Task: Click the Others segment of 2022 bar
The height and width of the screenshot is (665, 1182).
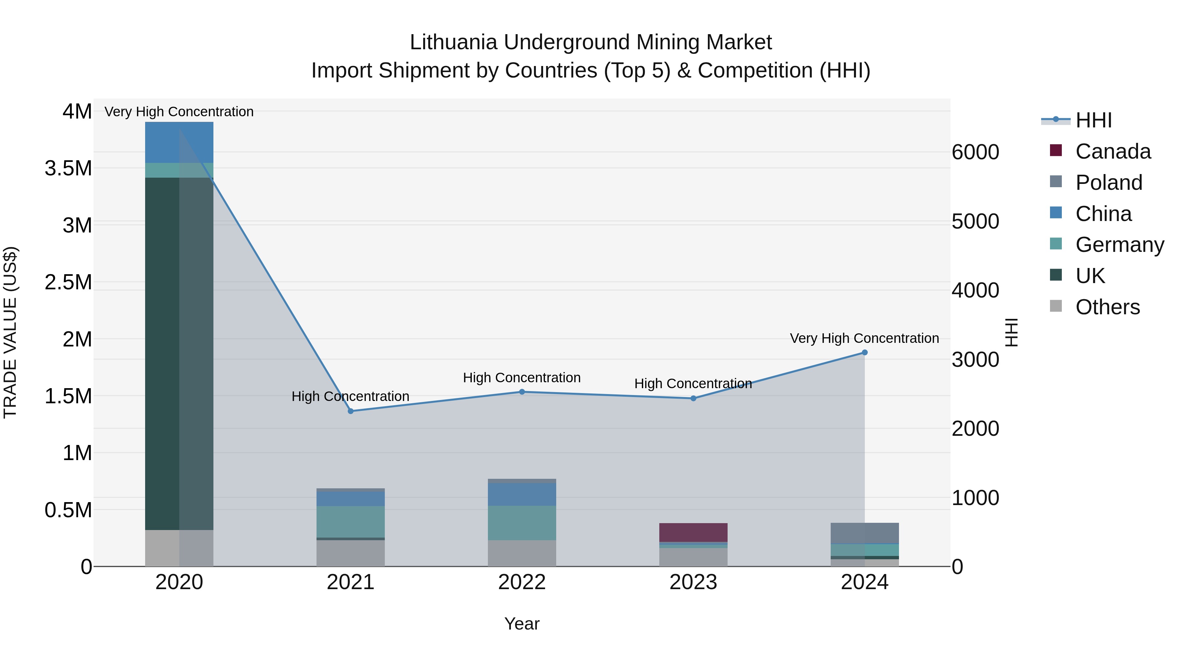Action: coord(522,553)
